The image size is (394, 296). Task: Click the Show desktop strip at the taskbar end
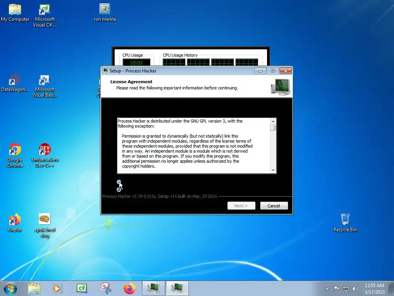pos(391,288)
